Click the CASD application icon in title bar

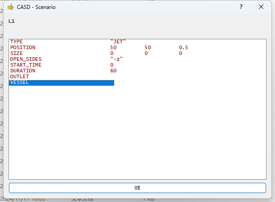click(x=11, y=7)
